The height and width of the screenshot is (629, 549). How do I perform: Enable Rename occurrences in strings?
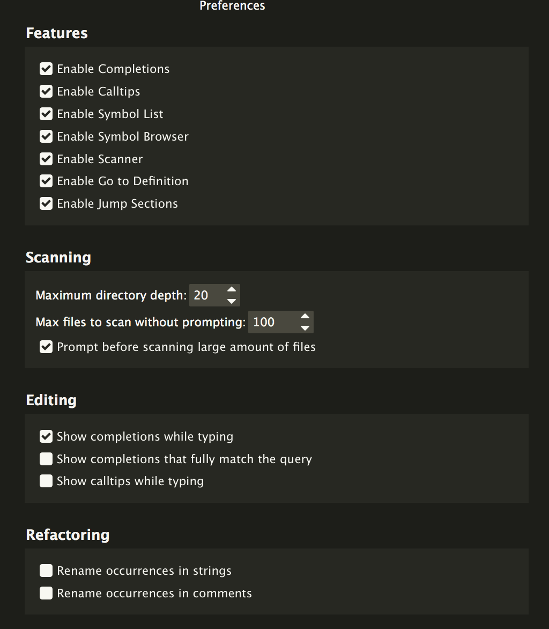[x=46, y=571]
